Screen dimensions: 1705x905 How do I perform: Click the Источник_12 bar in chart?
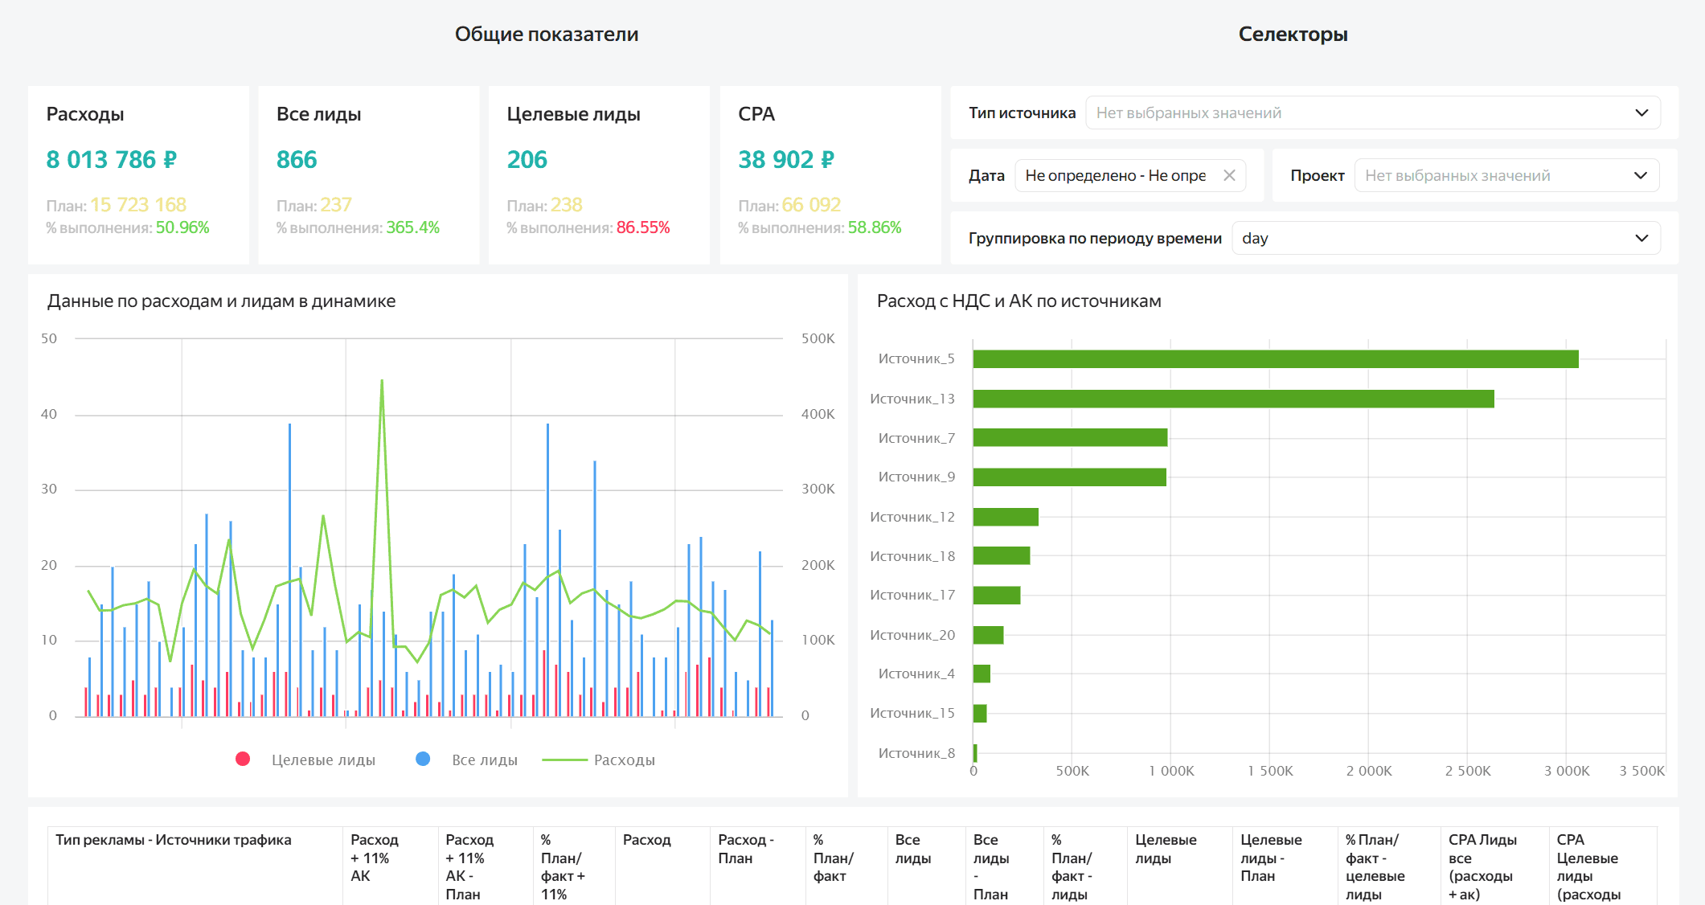coord(1006,517)
